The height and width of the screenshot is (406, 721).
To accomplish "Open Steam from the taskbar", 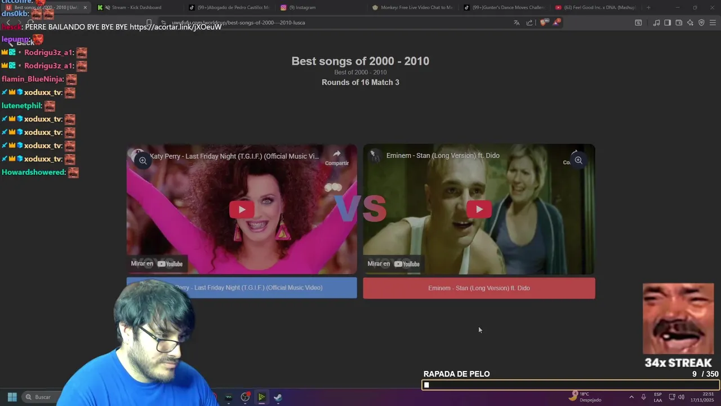I will click(x=278, y=397).
